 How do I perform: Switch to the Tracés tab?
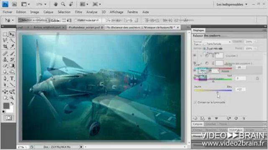pyautogui.click(x=223, y=124)
